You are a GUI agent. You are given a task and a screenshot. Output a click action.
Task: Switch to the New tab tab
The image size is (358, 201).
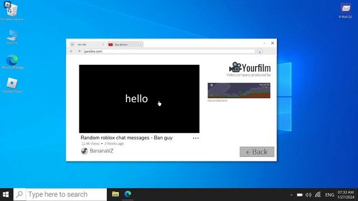pyautogui.click(x=87, y=45)
